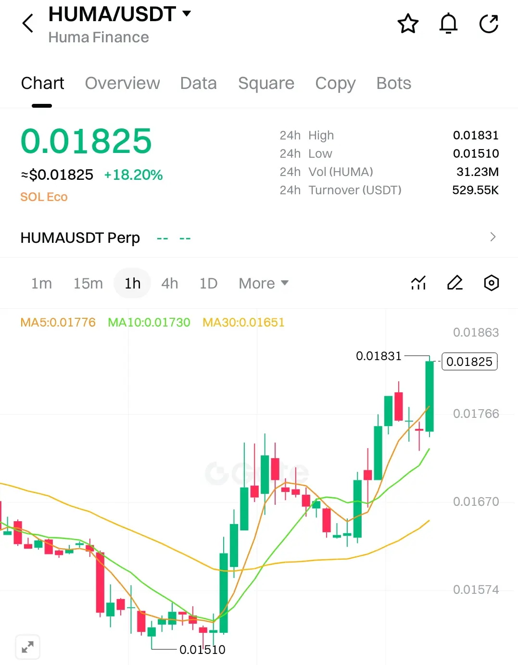Open chart settings hexagon icon

491,283
